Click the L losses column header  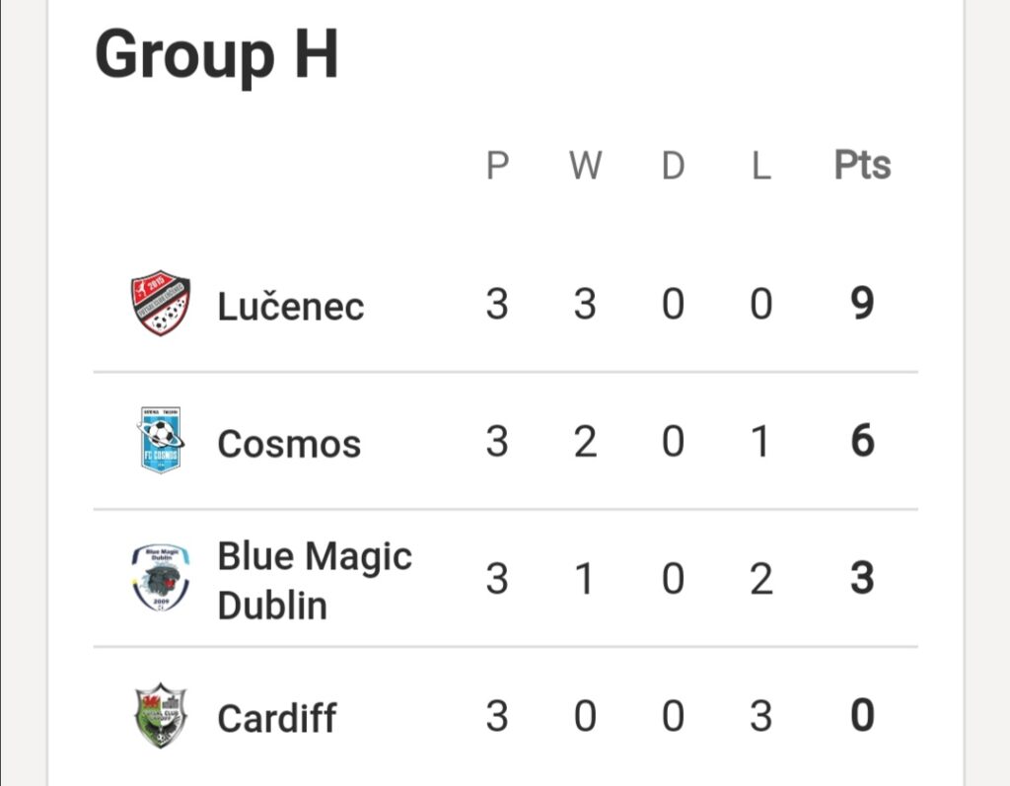[x=761, y=166]
